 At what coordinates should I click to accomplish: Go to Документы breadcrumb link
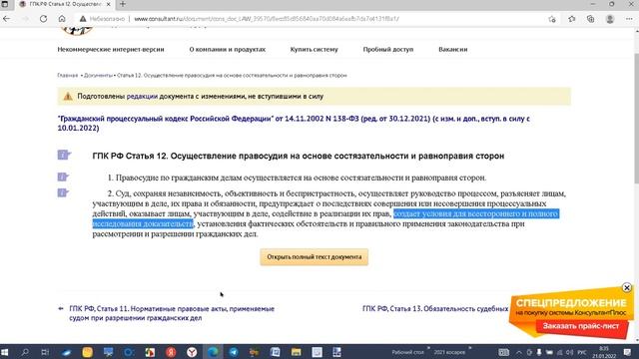pos(98,76)
